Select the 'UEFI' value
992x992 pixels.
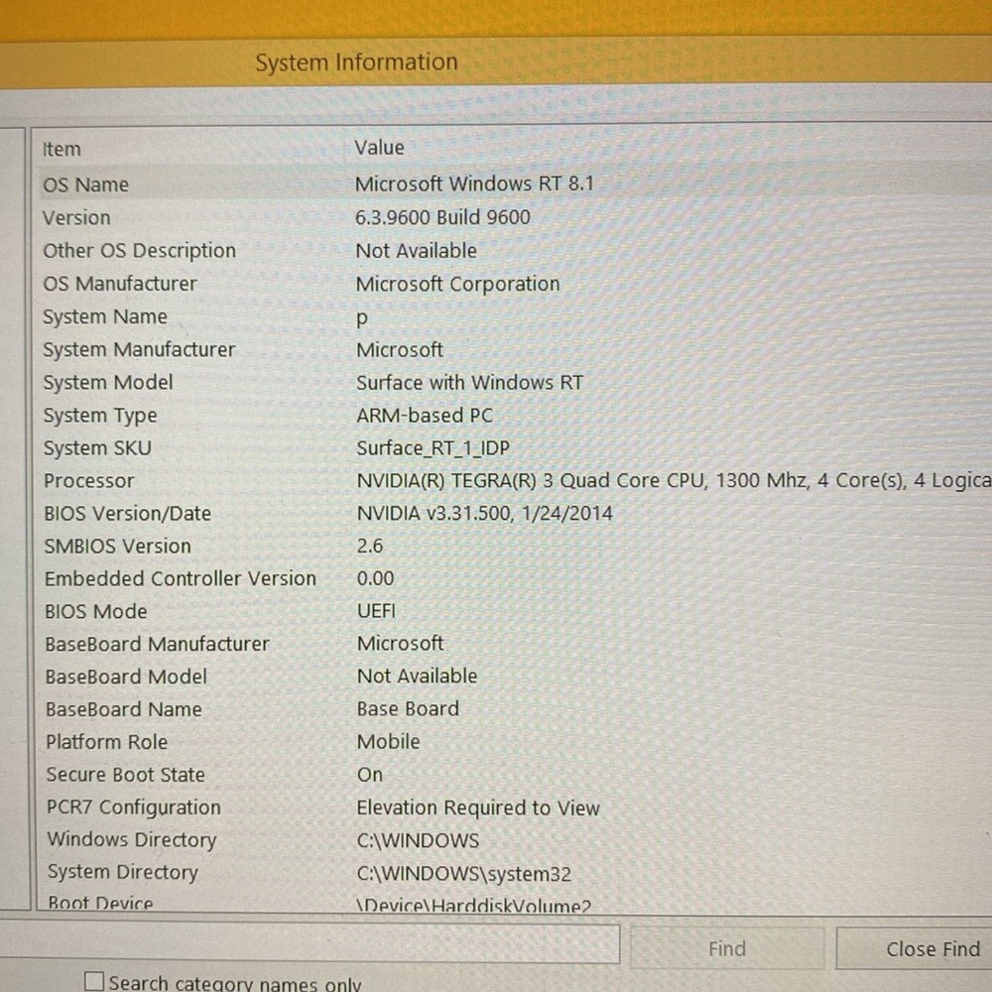(x=376, y=611)
